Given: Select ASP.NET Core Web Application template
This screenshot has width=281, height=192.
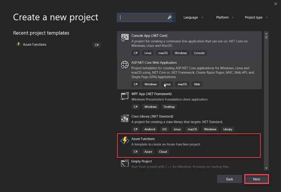Looking at the screenshot, I should tap(189, 74).
